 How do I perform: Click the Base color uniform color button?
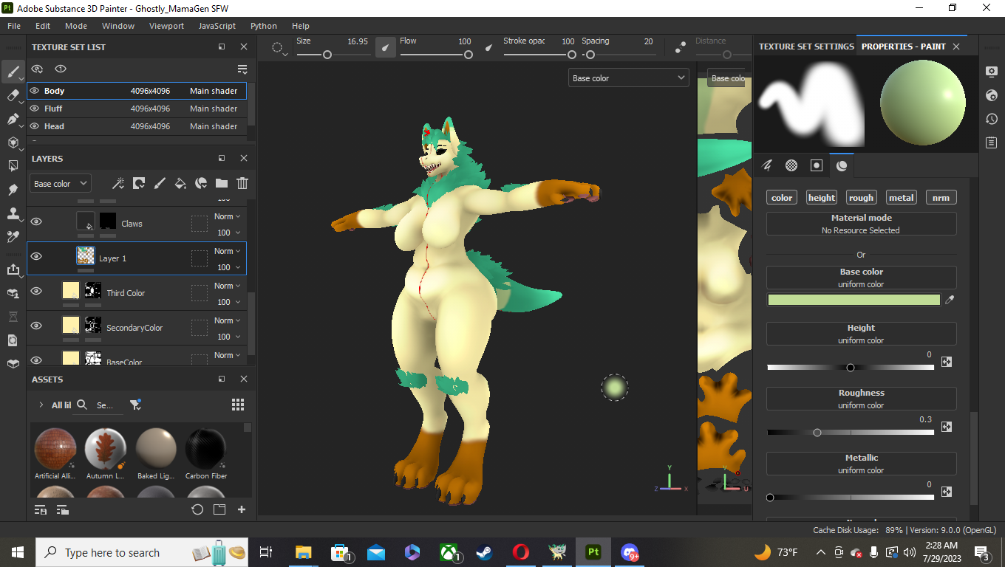click(x=861, y=278)
